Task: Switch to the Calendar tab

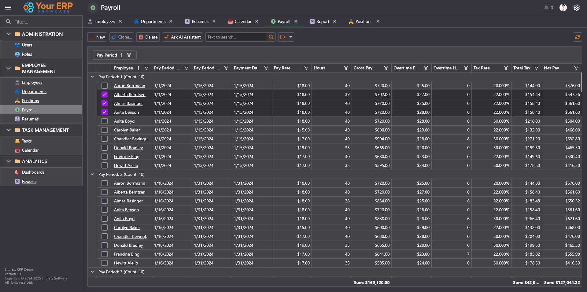Action: tap(243, 21)
